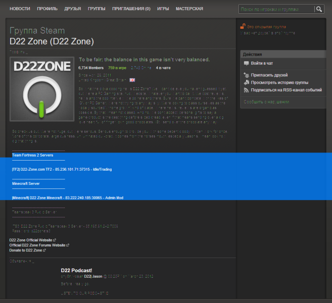Click the magnifying glass search icon
Viewport: 332px width, 303px height.
(319, 9)
